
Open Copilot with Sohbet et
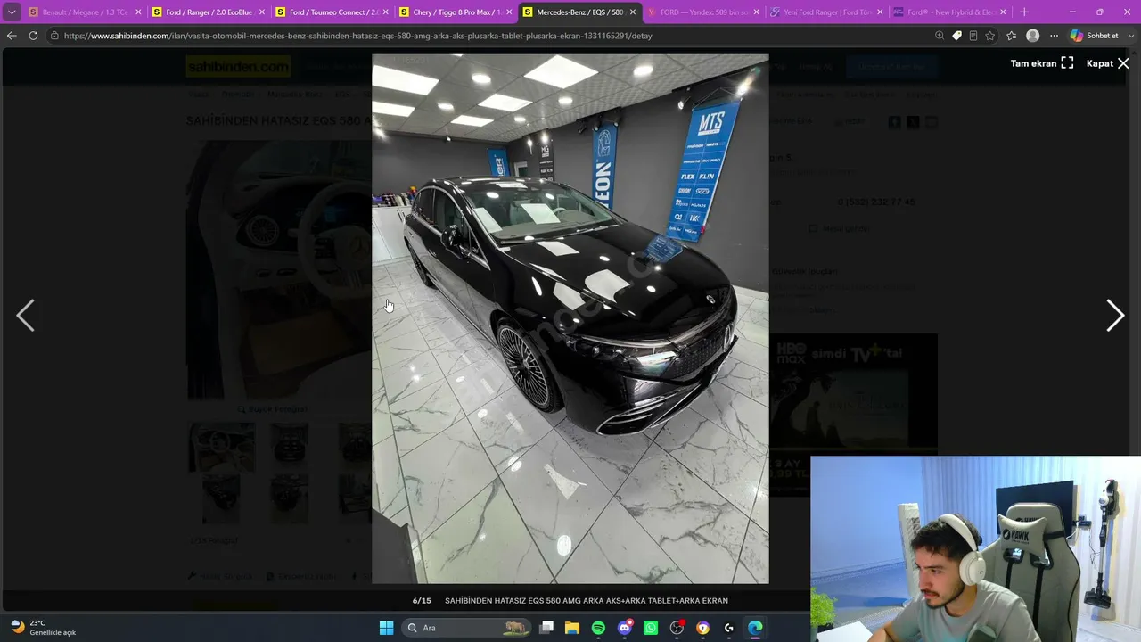(1096, 36)
